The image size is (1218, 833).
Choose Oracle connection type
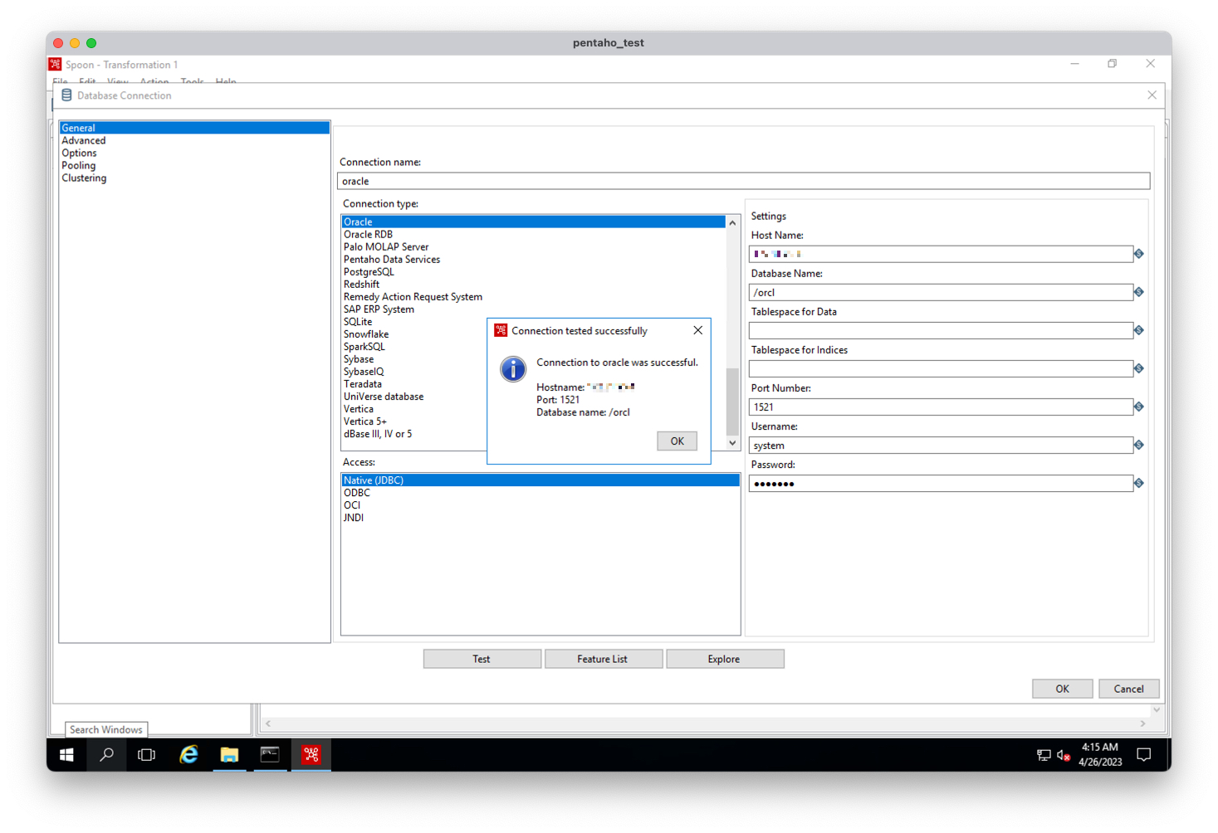pos(533,222)
